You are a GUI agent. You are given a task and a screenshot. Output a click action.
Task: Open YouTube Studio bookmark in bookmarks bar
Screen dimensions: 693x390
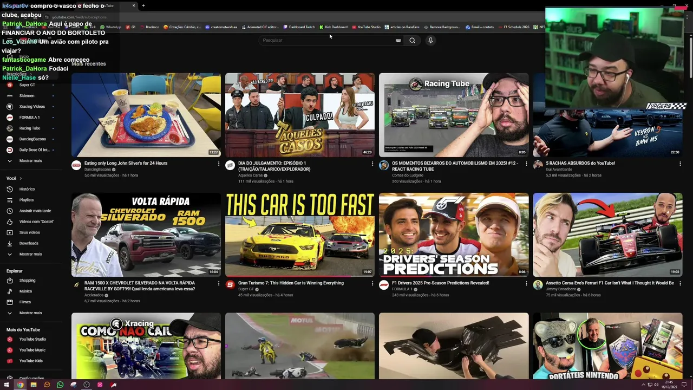[x=366, y=27]
